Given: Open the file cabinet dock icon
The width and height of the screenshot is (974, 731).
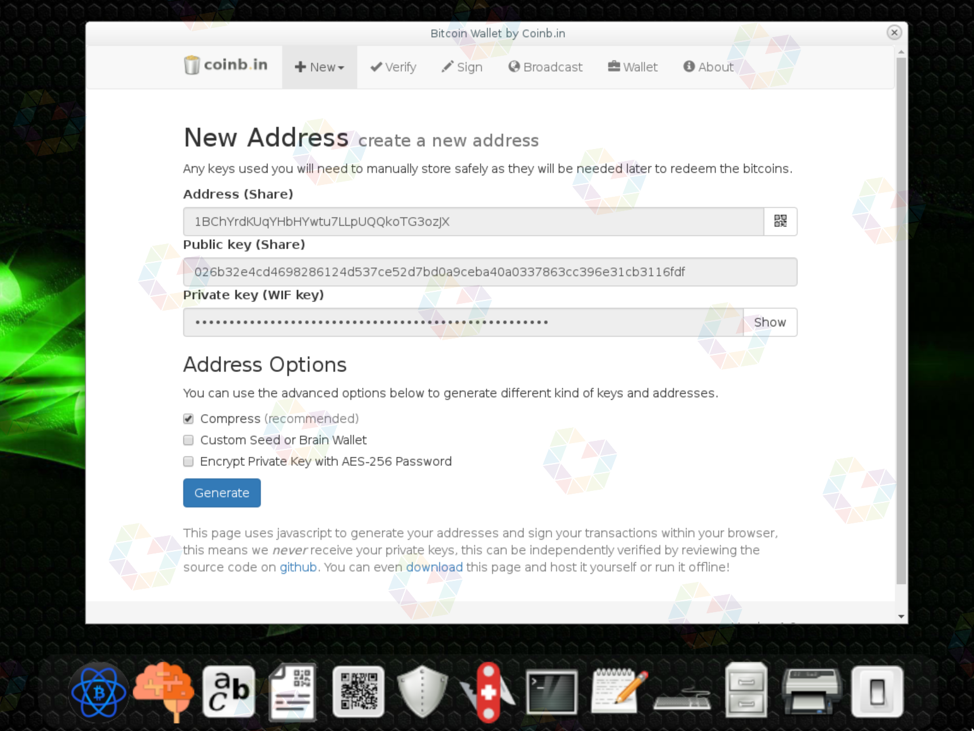Looking at the screenshot, I should (746, 691).
